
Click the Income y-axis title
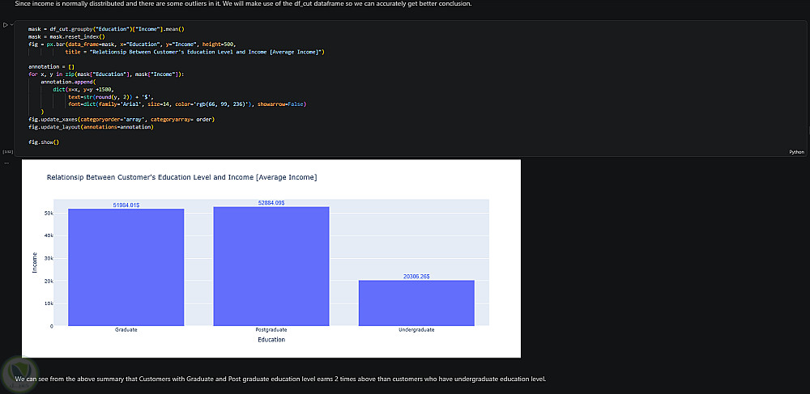pyautogui.click(x=35, y=262)
